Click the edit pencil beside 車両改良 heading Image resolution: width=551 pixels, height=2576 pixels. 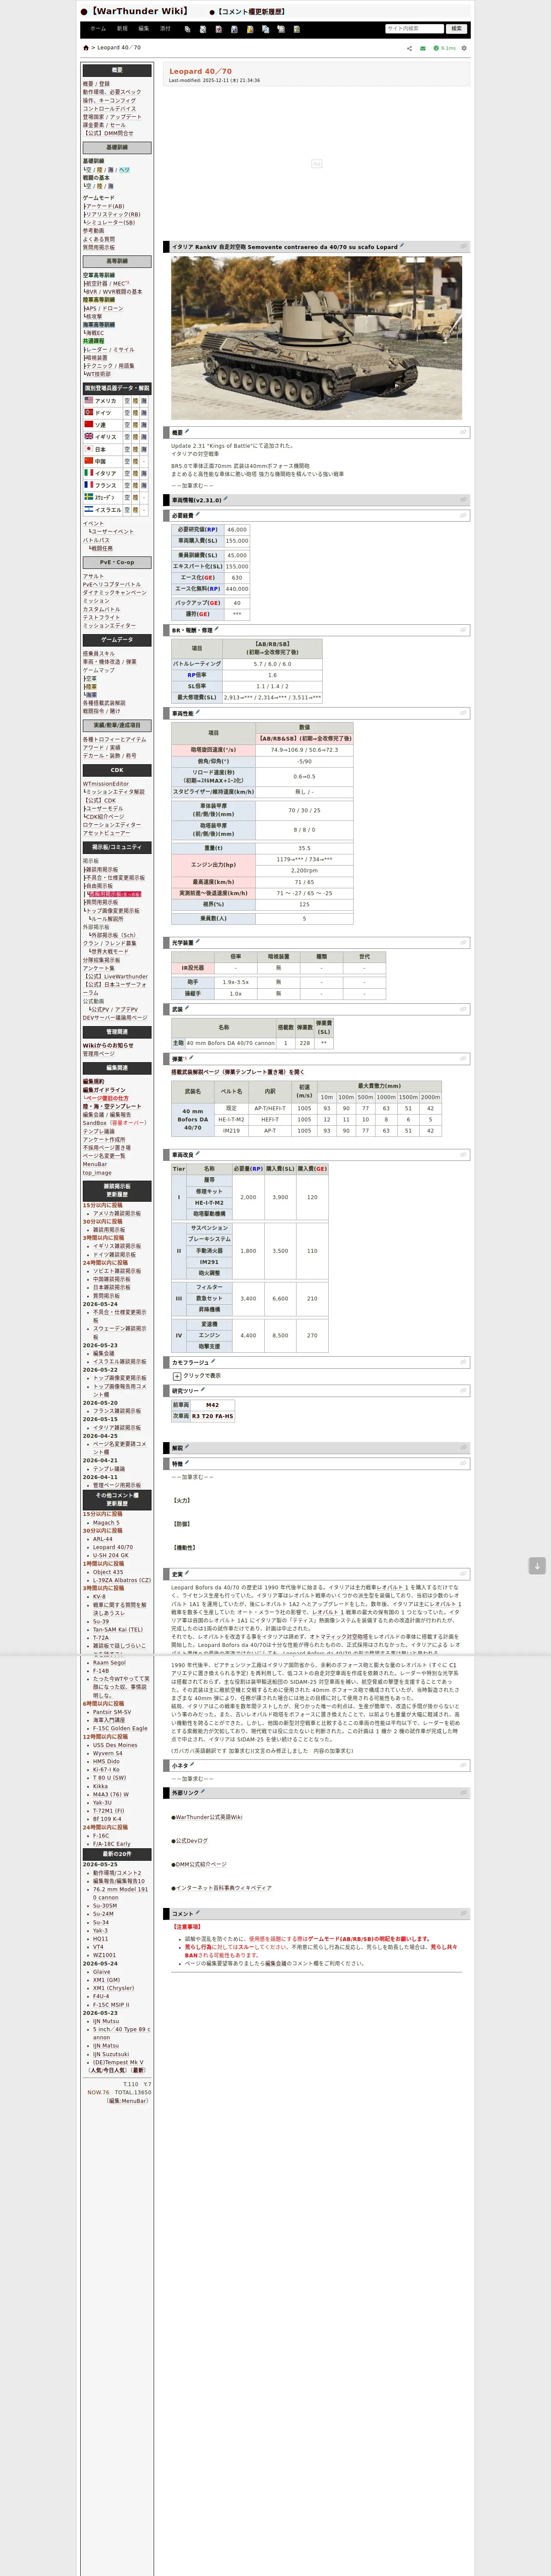[198, 1154]
